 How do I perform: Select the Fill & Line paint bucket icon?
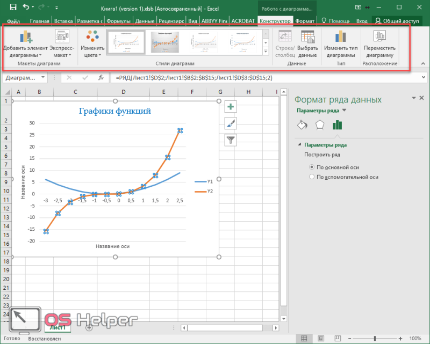pyautogui.click(x=302, y=125)
